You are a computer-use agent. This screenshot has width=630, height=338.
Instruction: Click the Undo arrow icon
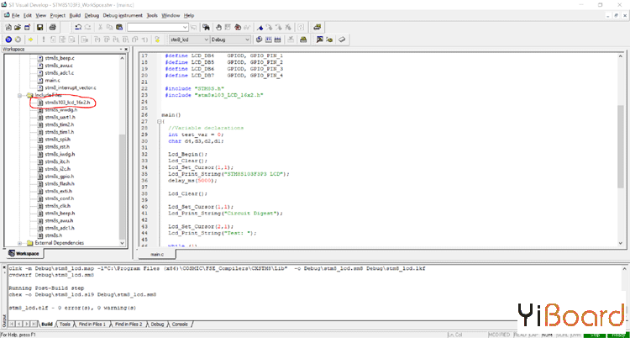pyautogui.click(x=78, y=28)
